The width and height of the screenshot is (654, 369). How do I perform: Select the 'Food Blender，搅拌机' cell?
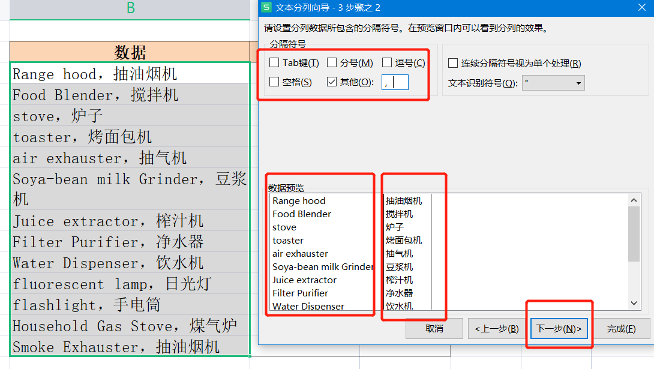[x=130, y=94]
